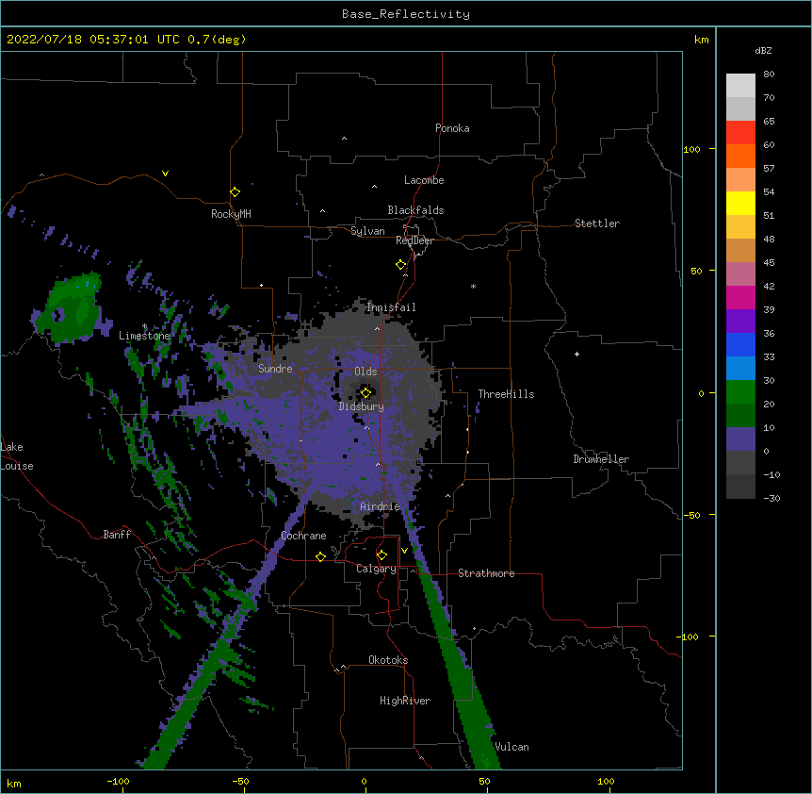Click the white asterisk marker above Limestone
This screenshot has width=812, height=794.
144,326
